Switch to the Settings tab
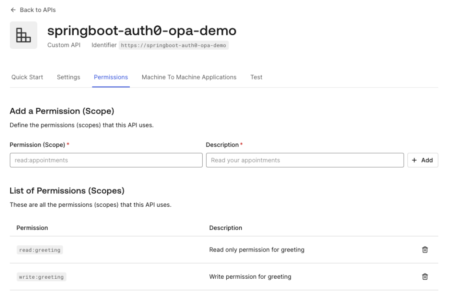This screenshot has width=455, height=304. pos(68,77)
